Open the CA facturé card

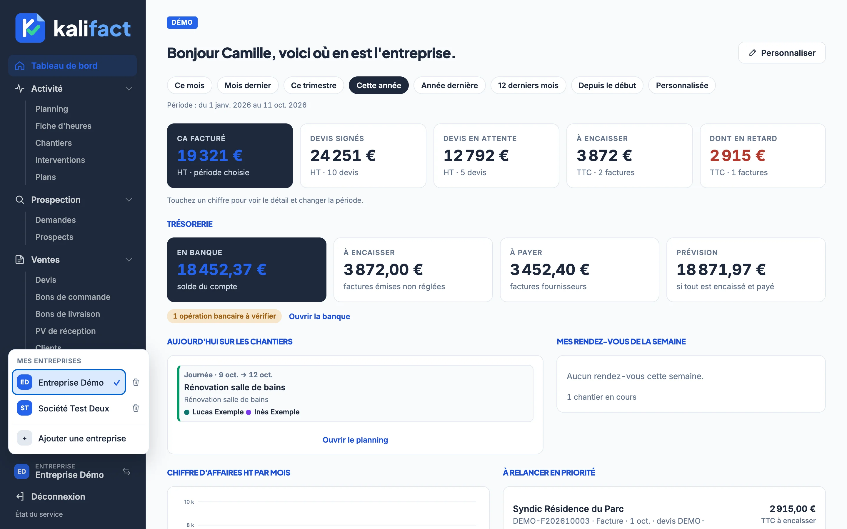coord(230,156)
